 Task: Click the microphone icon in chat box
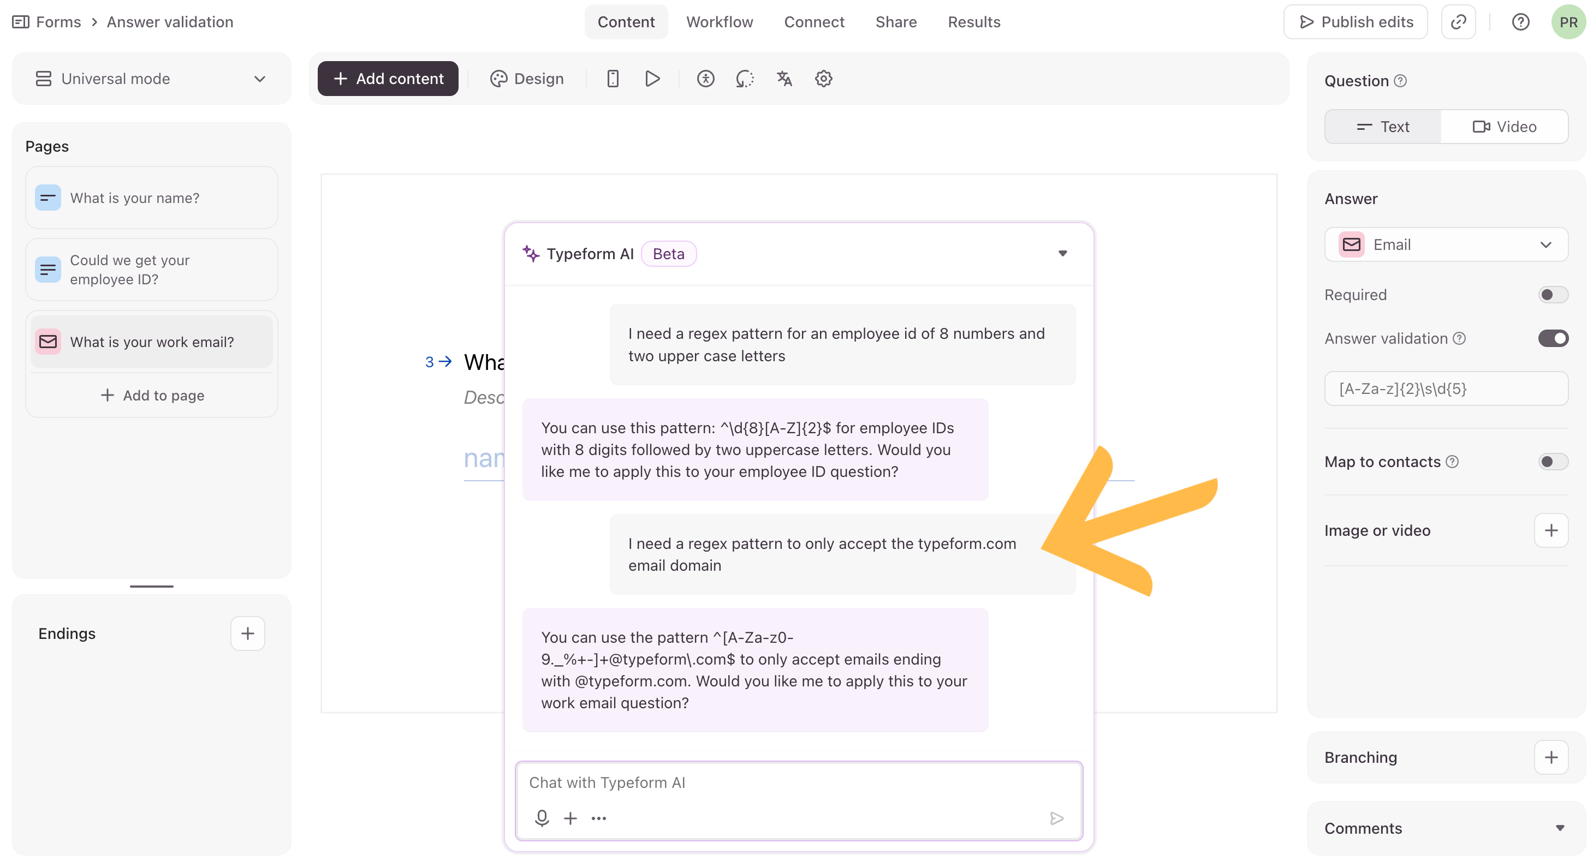542,818
